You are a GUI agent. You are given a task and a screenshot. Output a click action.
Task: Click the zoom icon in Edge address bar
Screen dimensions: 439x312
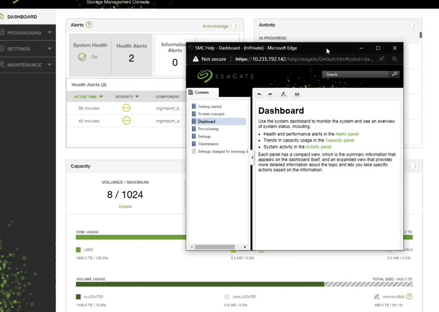pyautogui.click(x=395, y=59)
